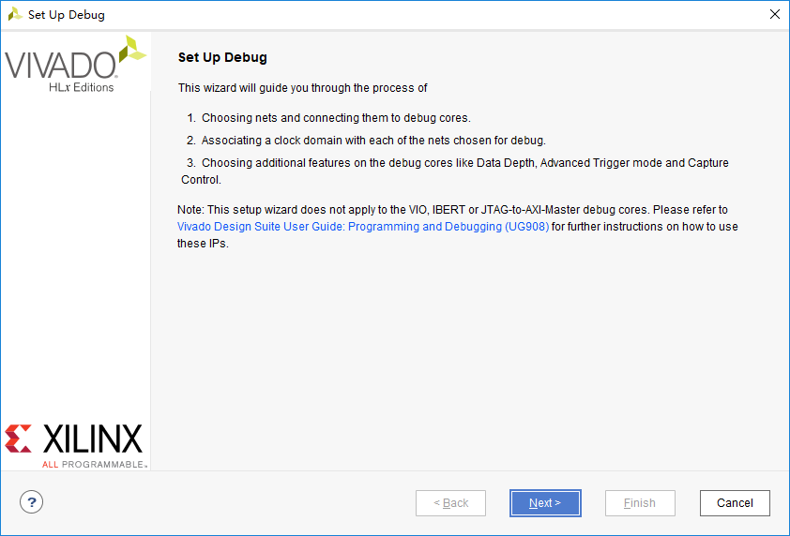
Task: Close the Set Up Debug dialog window
Action: (775, 14)
